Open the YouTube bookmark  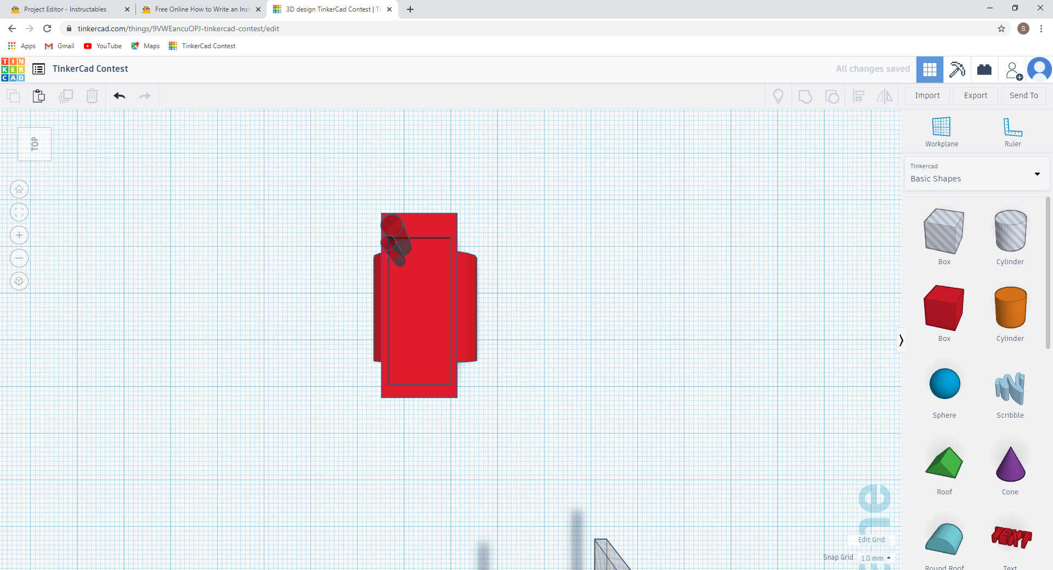[103, 46]
